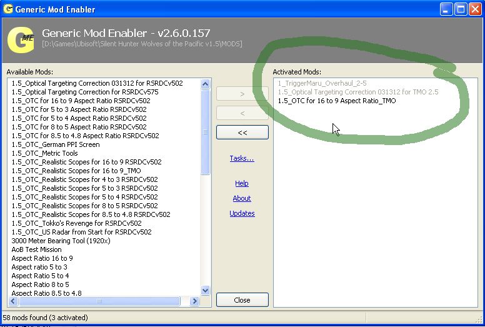Screen dimensions: 485x327
Task: Click the Close button
Action: point(242,300)
